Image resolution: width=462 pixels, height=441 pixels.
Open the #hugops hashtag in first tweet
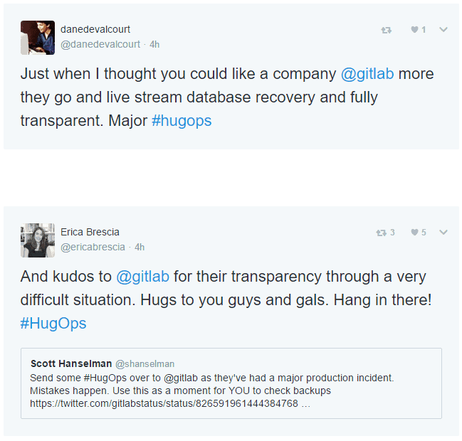182,121
